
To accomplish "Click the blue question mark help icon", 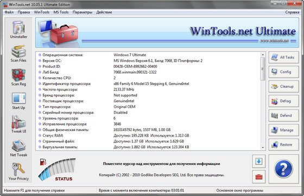I will pyautogui.click(x=283, y=169).
